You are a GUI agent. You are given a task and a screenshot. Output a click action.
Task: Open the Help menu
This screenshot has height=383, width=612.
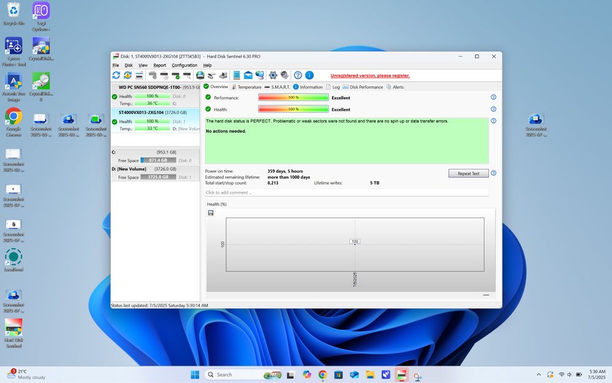pyautogui.click(x=207, y=66)
